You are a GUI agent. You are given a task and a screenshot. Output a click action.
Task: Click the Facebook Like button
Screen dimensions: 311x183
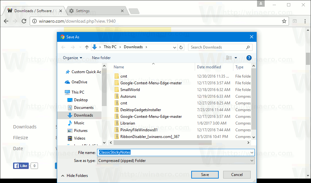[21, 166]
